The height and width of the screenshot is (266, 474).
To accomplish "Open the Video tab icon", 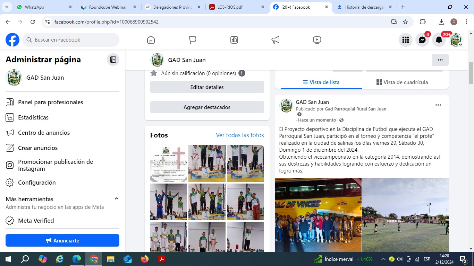I will pos(317,40).
